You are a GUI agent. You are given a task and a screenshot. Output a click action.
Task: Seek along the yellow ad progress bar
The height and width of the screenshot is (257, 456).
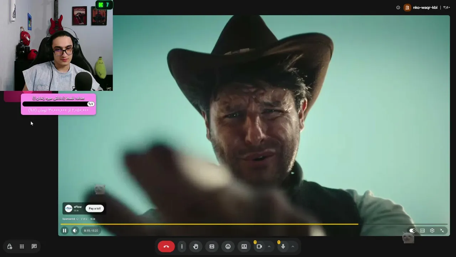[x=254, y=224]
